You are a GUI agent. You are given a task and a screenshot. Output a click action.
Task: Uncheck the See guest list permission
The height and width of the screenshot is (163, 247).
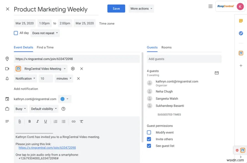(149, 146)
